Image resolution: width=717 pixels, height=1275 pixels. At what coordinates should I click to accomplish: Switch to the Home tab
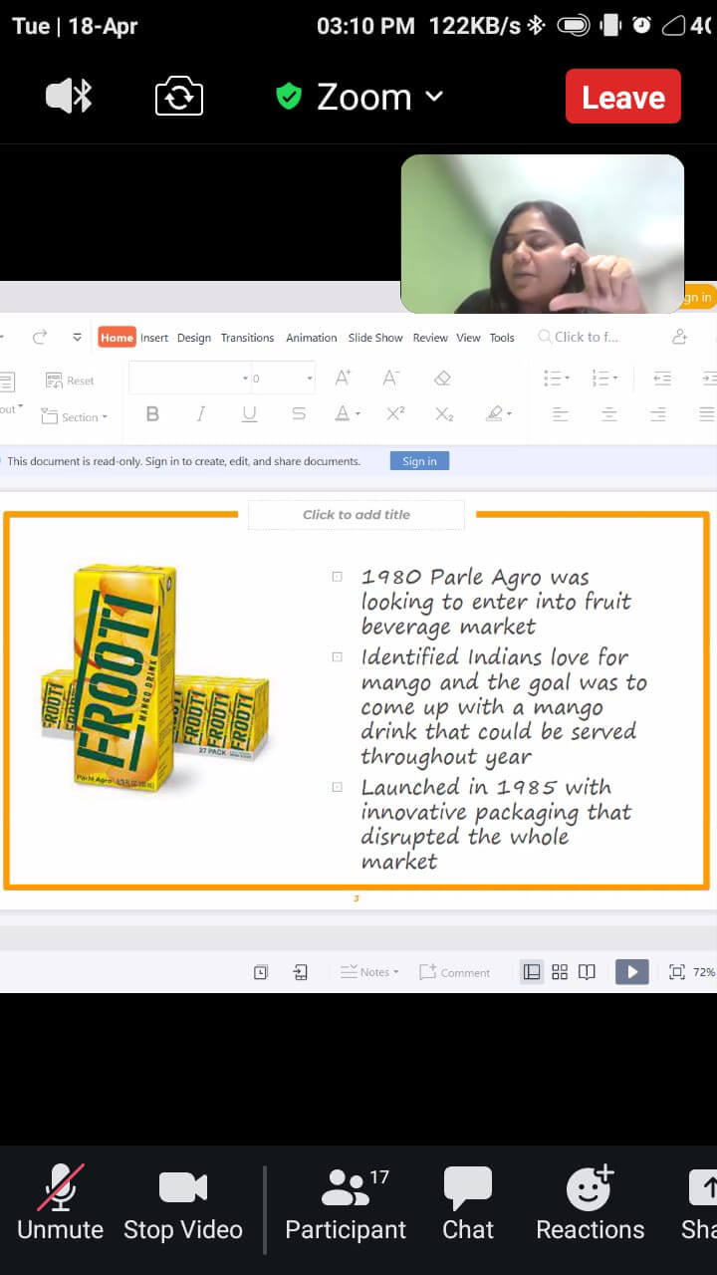[117, 338]
